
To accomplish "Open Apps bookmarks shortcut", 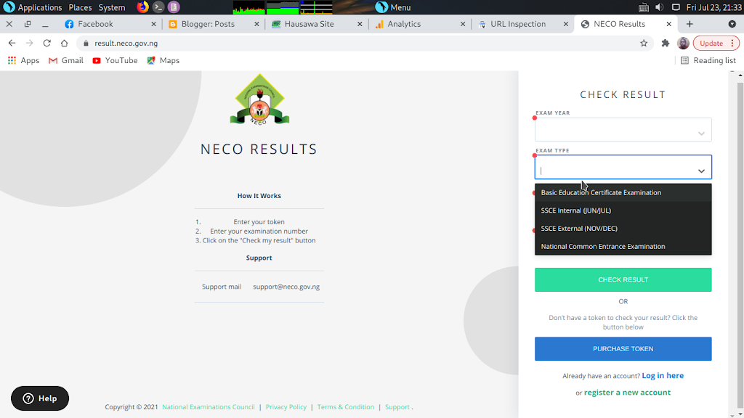I will coord(23,61).
